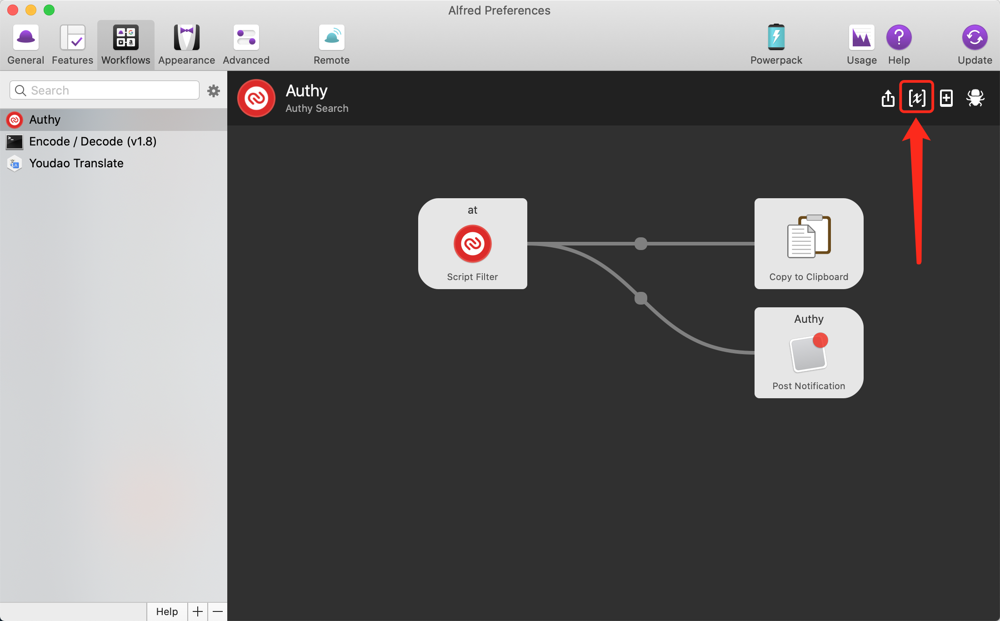Screen dimensions: 1000x621
Task: Remove workflow with the minus button
Action: (218, 611)
